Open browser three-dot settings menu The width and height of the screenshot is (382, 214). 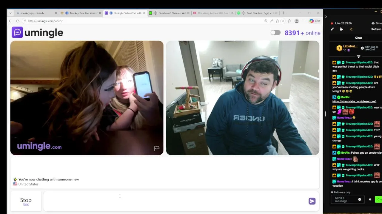(304, 21)
